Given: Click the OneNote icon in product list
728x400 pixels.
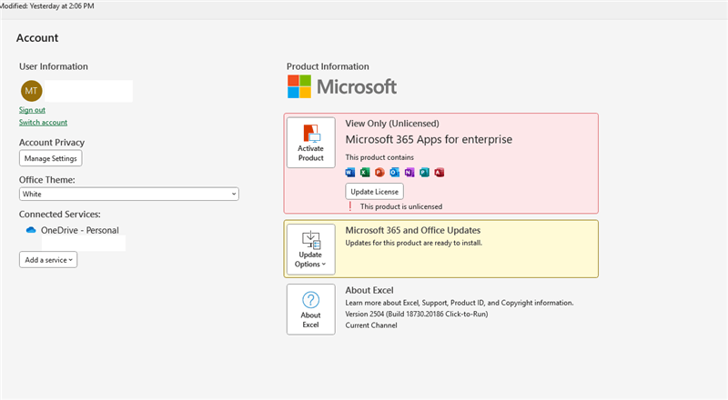Looking at the screenshot, I should pyautogui.click(x=409, y=173).
